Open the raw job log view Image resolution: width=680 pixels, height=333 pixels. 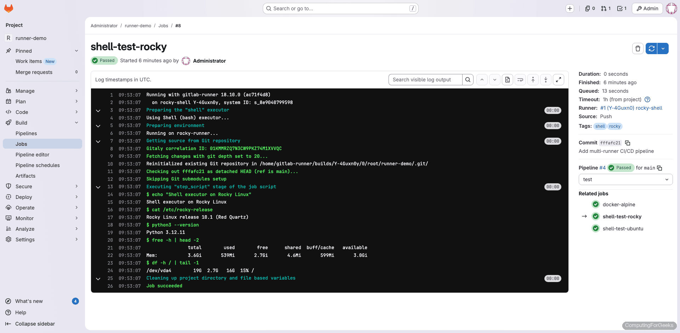(x=508, y=79)
